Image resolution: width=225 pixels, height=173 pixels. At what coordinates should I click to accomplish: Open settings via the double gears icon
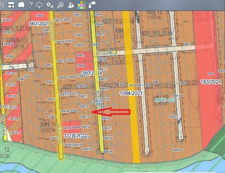point(50,5)
